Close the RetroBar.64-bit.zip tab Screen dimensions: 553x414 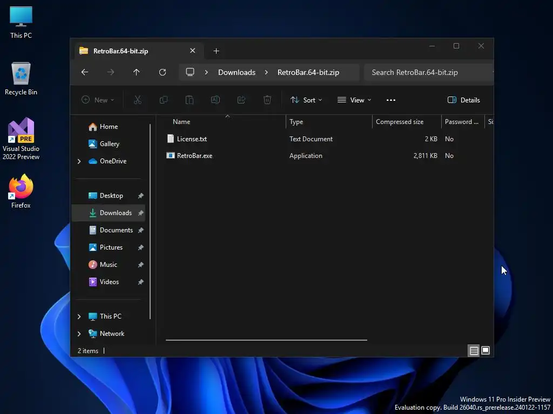tap(193, 51)
